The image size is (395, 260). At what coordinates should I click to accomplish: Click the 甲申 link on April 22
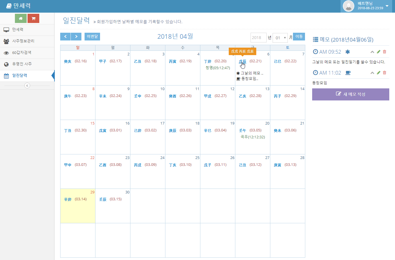68,165
